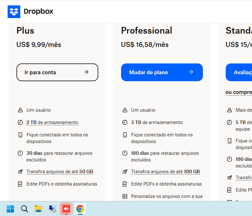Click '180 dias para restaurar arquivos' in Professional
This screenshot has height=216, width=252.
[165, 153]
